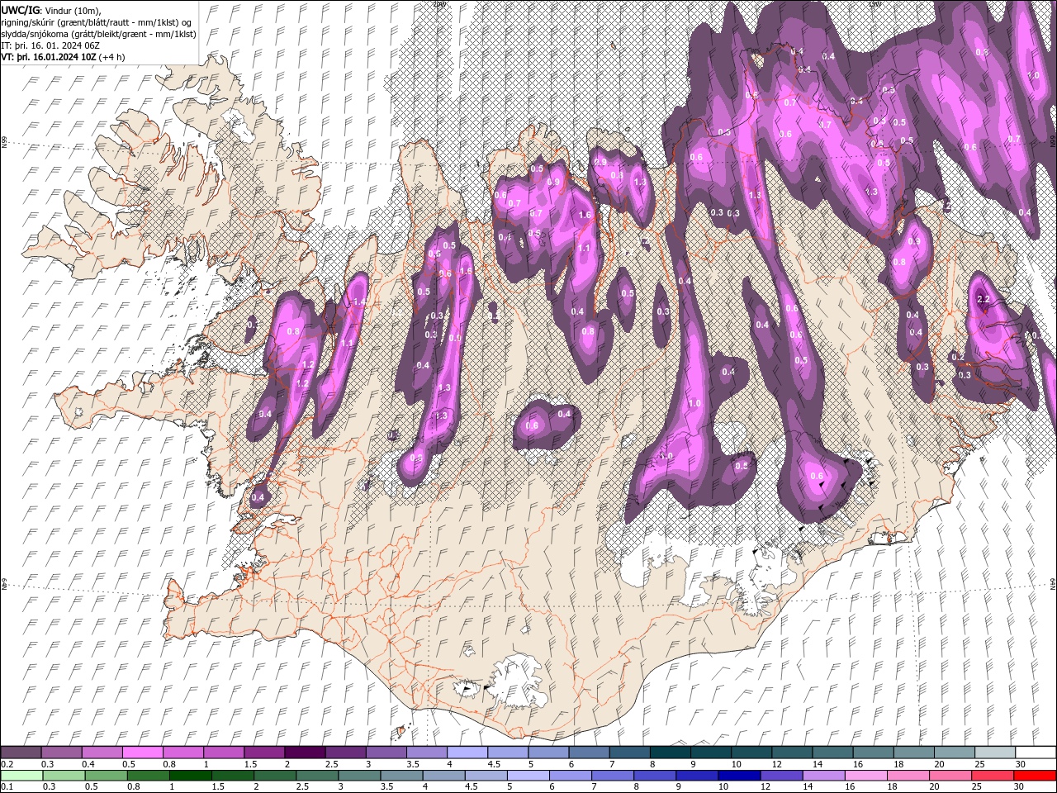Select upper-row legend swatch starting at 0.8
Image resolution: width=1057 pixels, height=793 pixels.
(182, 753)
